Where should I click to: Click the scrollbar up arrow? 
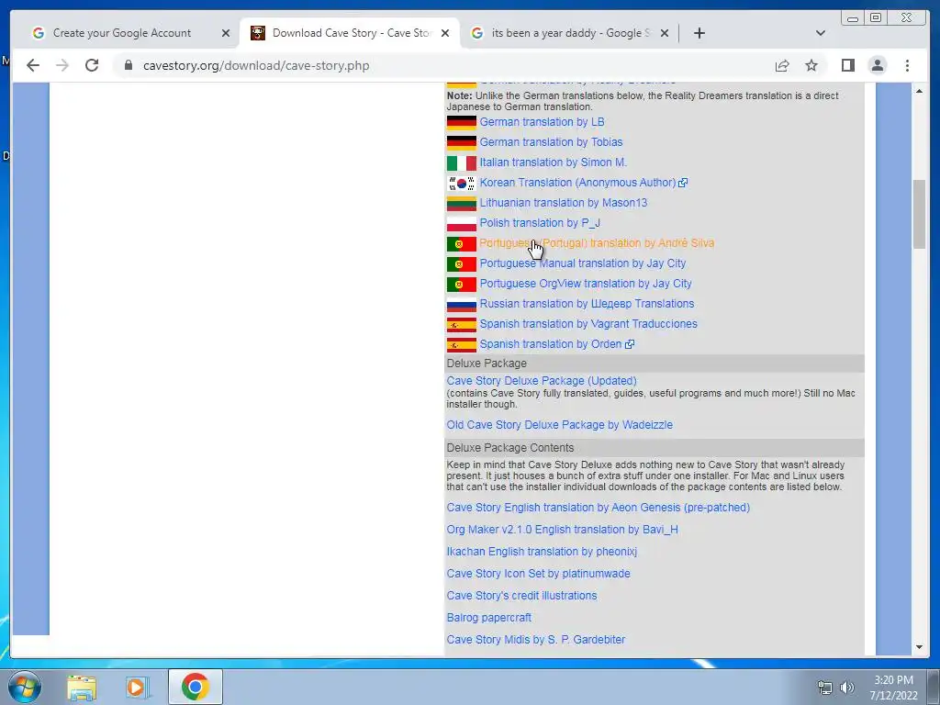coord(919,91)
